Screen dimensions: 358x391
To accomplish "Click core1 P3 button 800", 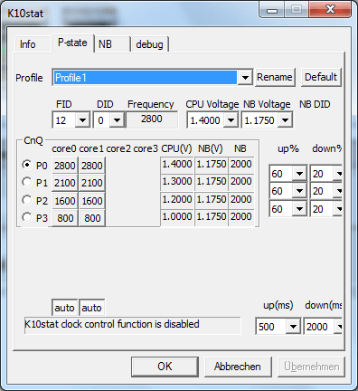I will click(x=92, y=218).
